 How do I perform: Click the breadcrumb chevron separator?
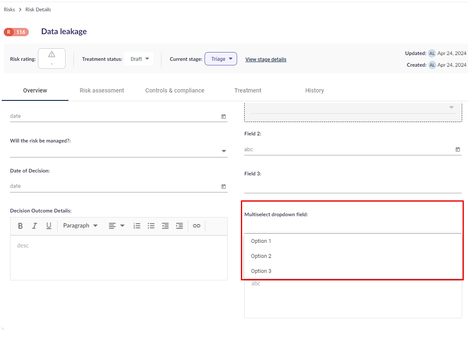pos(20,10)
